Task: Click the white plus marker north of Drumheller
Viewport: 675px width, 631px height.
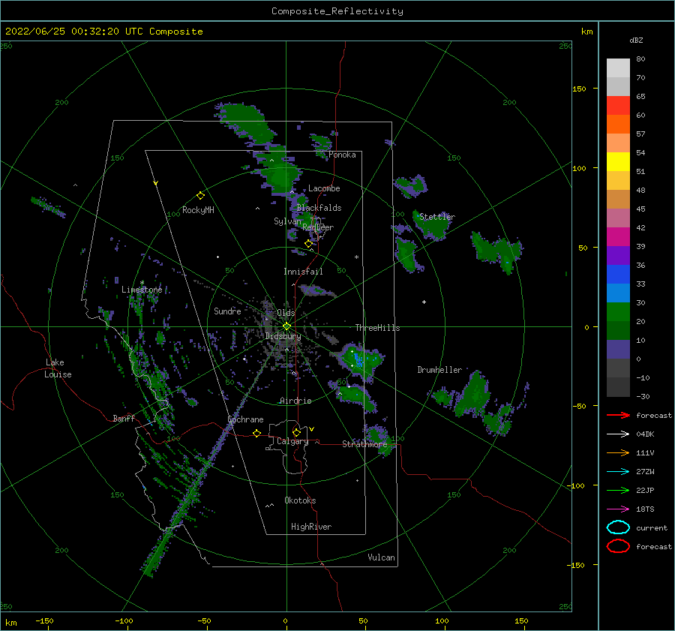Action: 424,302
